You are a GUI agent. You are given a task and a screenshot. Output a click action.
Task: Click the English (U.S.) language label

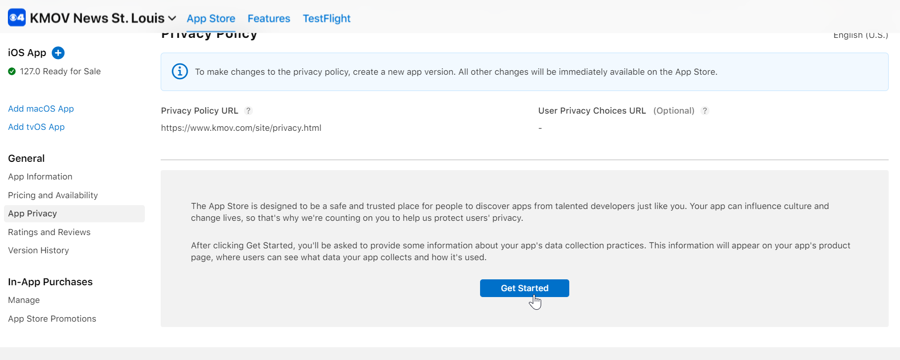861,35
